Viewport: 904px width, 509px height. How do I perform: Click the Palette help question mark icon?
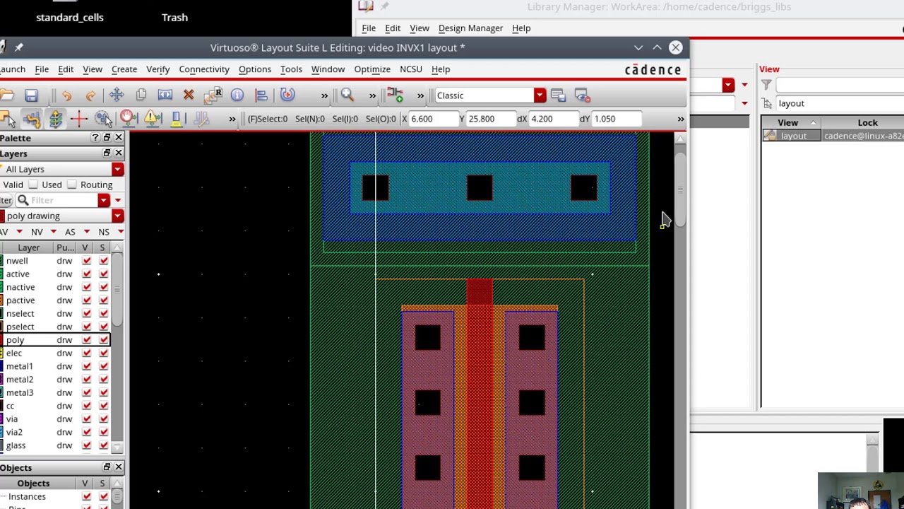pos(95,138)
